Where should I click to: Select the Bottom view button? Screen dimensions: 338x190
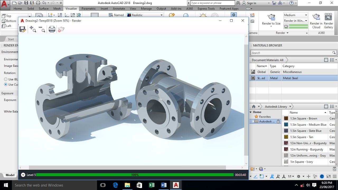9,21
